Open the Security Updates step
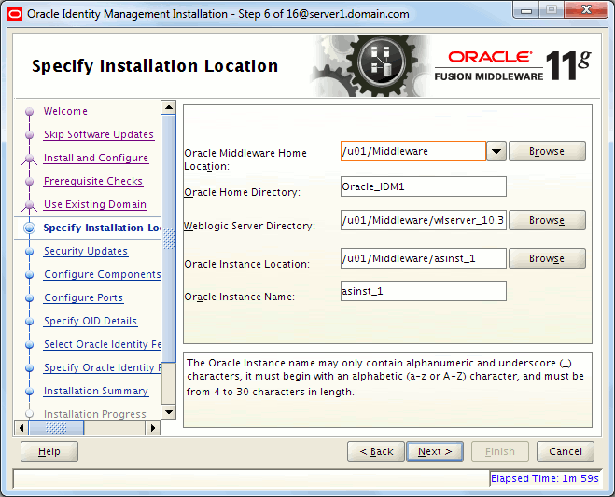The width and height of the screenshot is (615, 497). click(86, 251)
